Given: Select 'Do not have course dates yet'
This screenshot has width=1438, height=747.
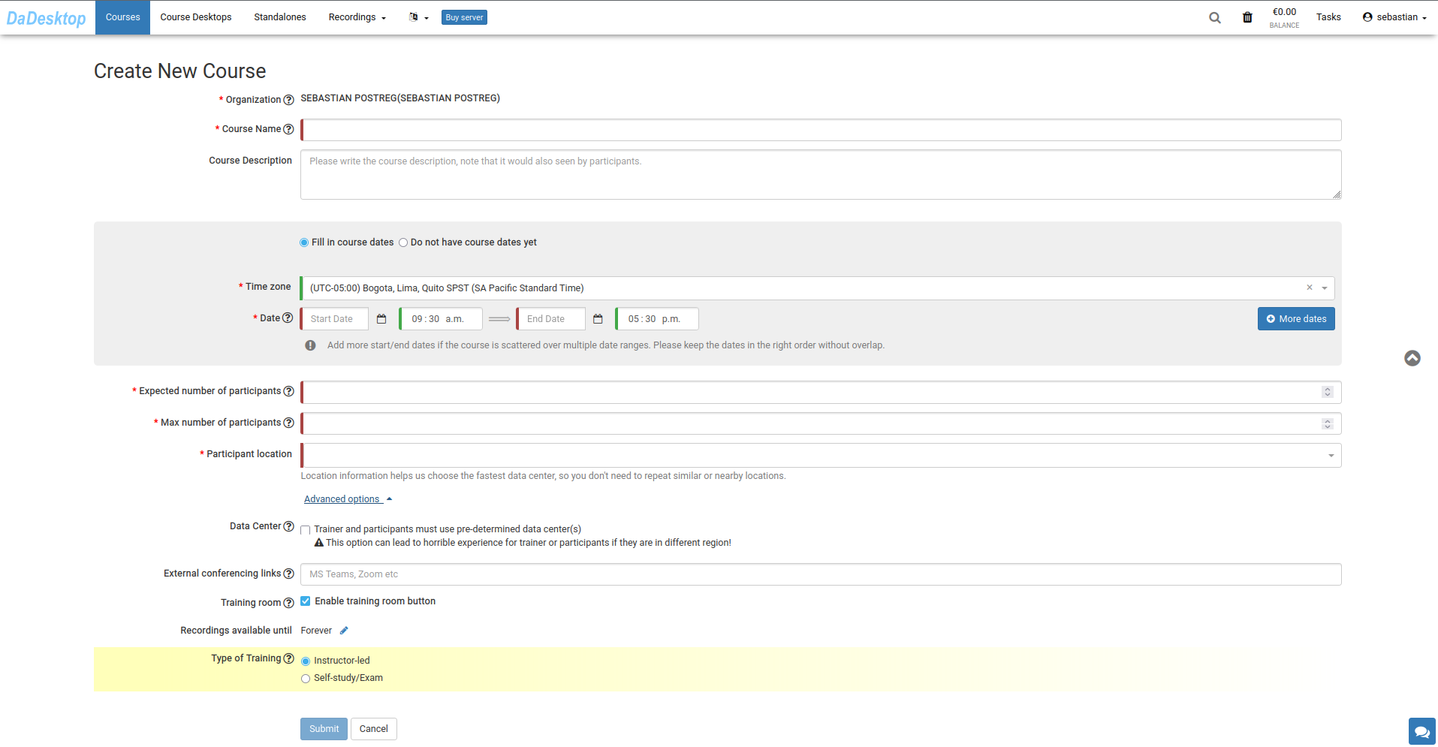Looking at the screenshot, I should pyautogui.click(x=403, y=242).
